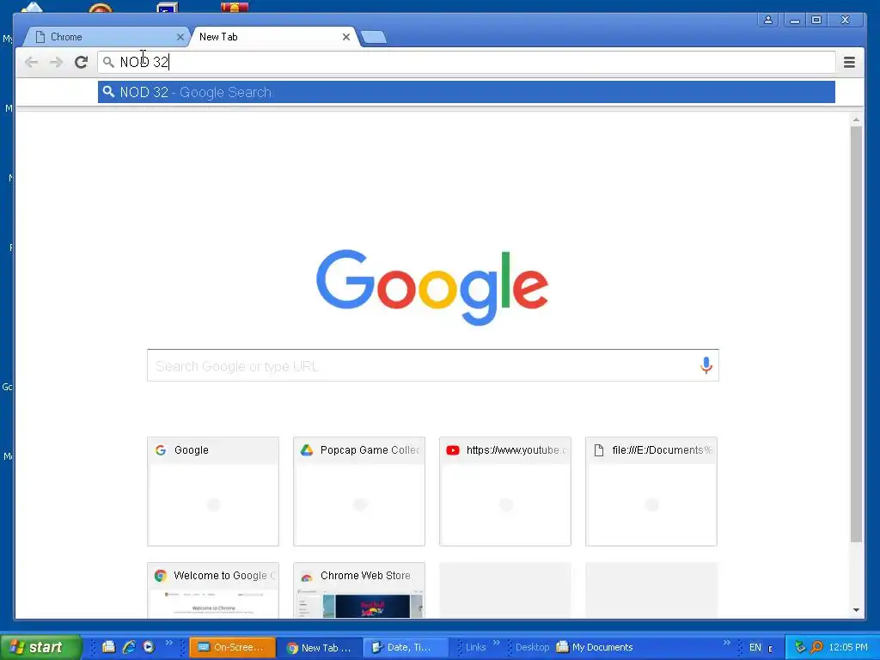
Task: Open the Chrome Web Store thumbnail
Action: click(359, 590)
